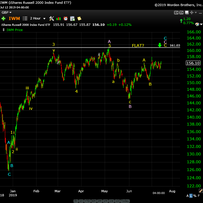Select the 1D time range

(x=117, y=201)
